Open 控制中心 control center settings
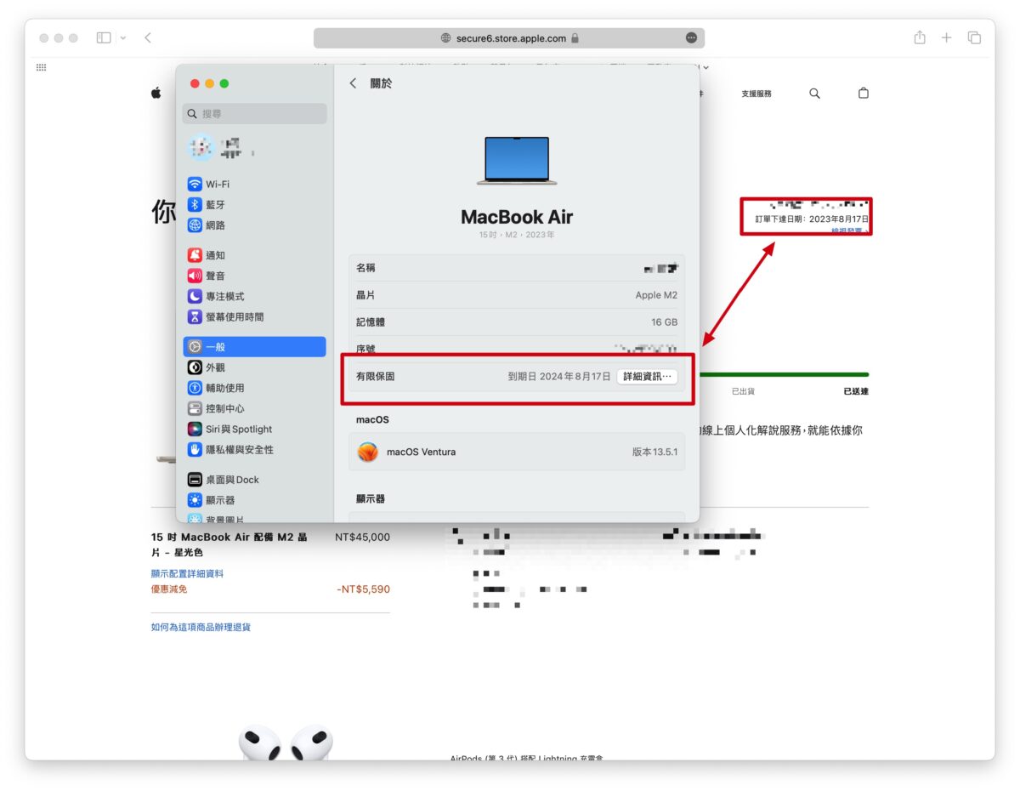1020x791 pixels. pyautogui.click(x=254, y=408)
